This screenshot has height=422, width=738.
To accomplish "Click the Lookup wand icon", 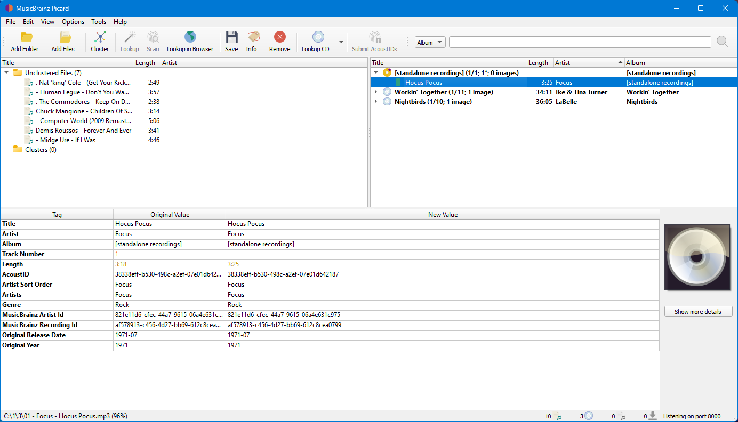I will coord(130,37).
